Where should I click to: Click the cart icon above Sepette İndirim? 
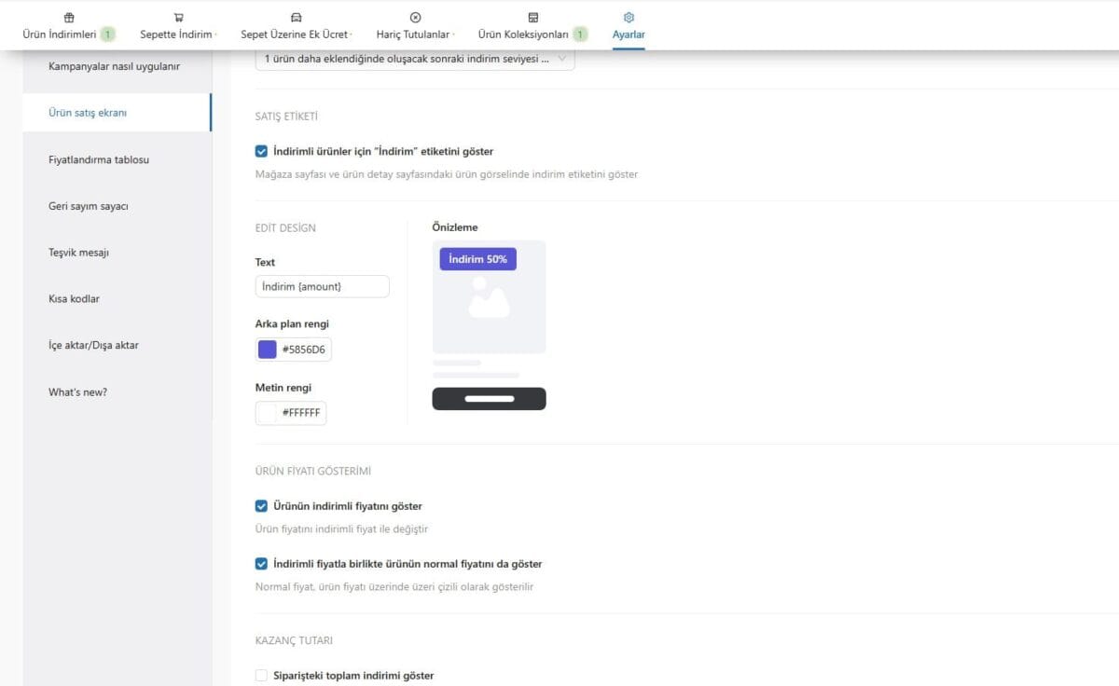178,18
